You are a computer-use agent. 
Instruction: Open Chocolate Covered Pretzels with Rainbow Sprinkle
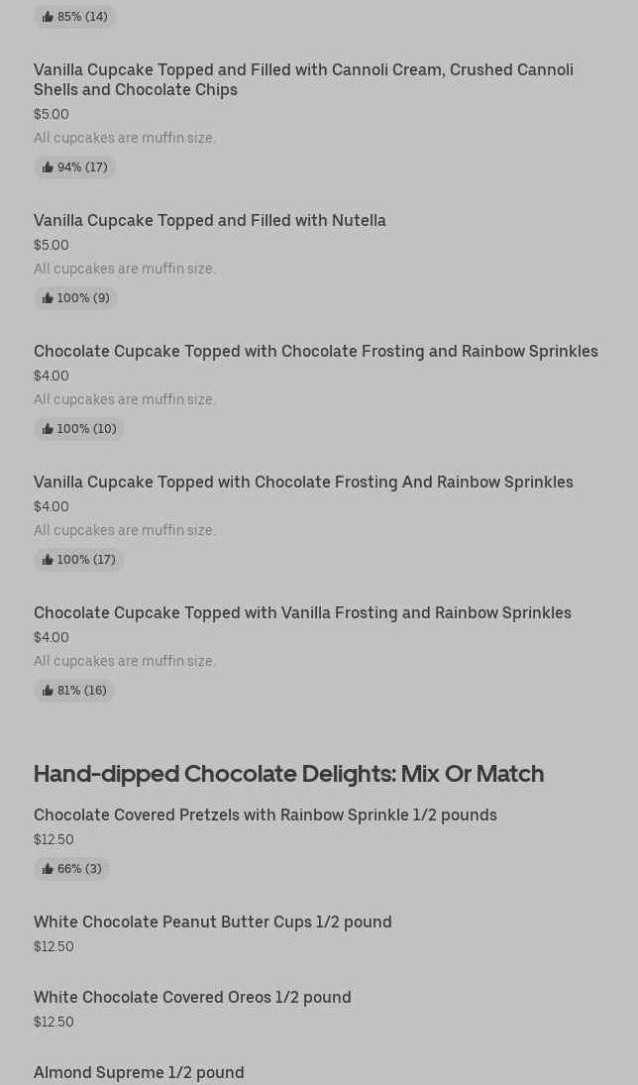click(266, 814)
